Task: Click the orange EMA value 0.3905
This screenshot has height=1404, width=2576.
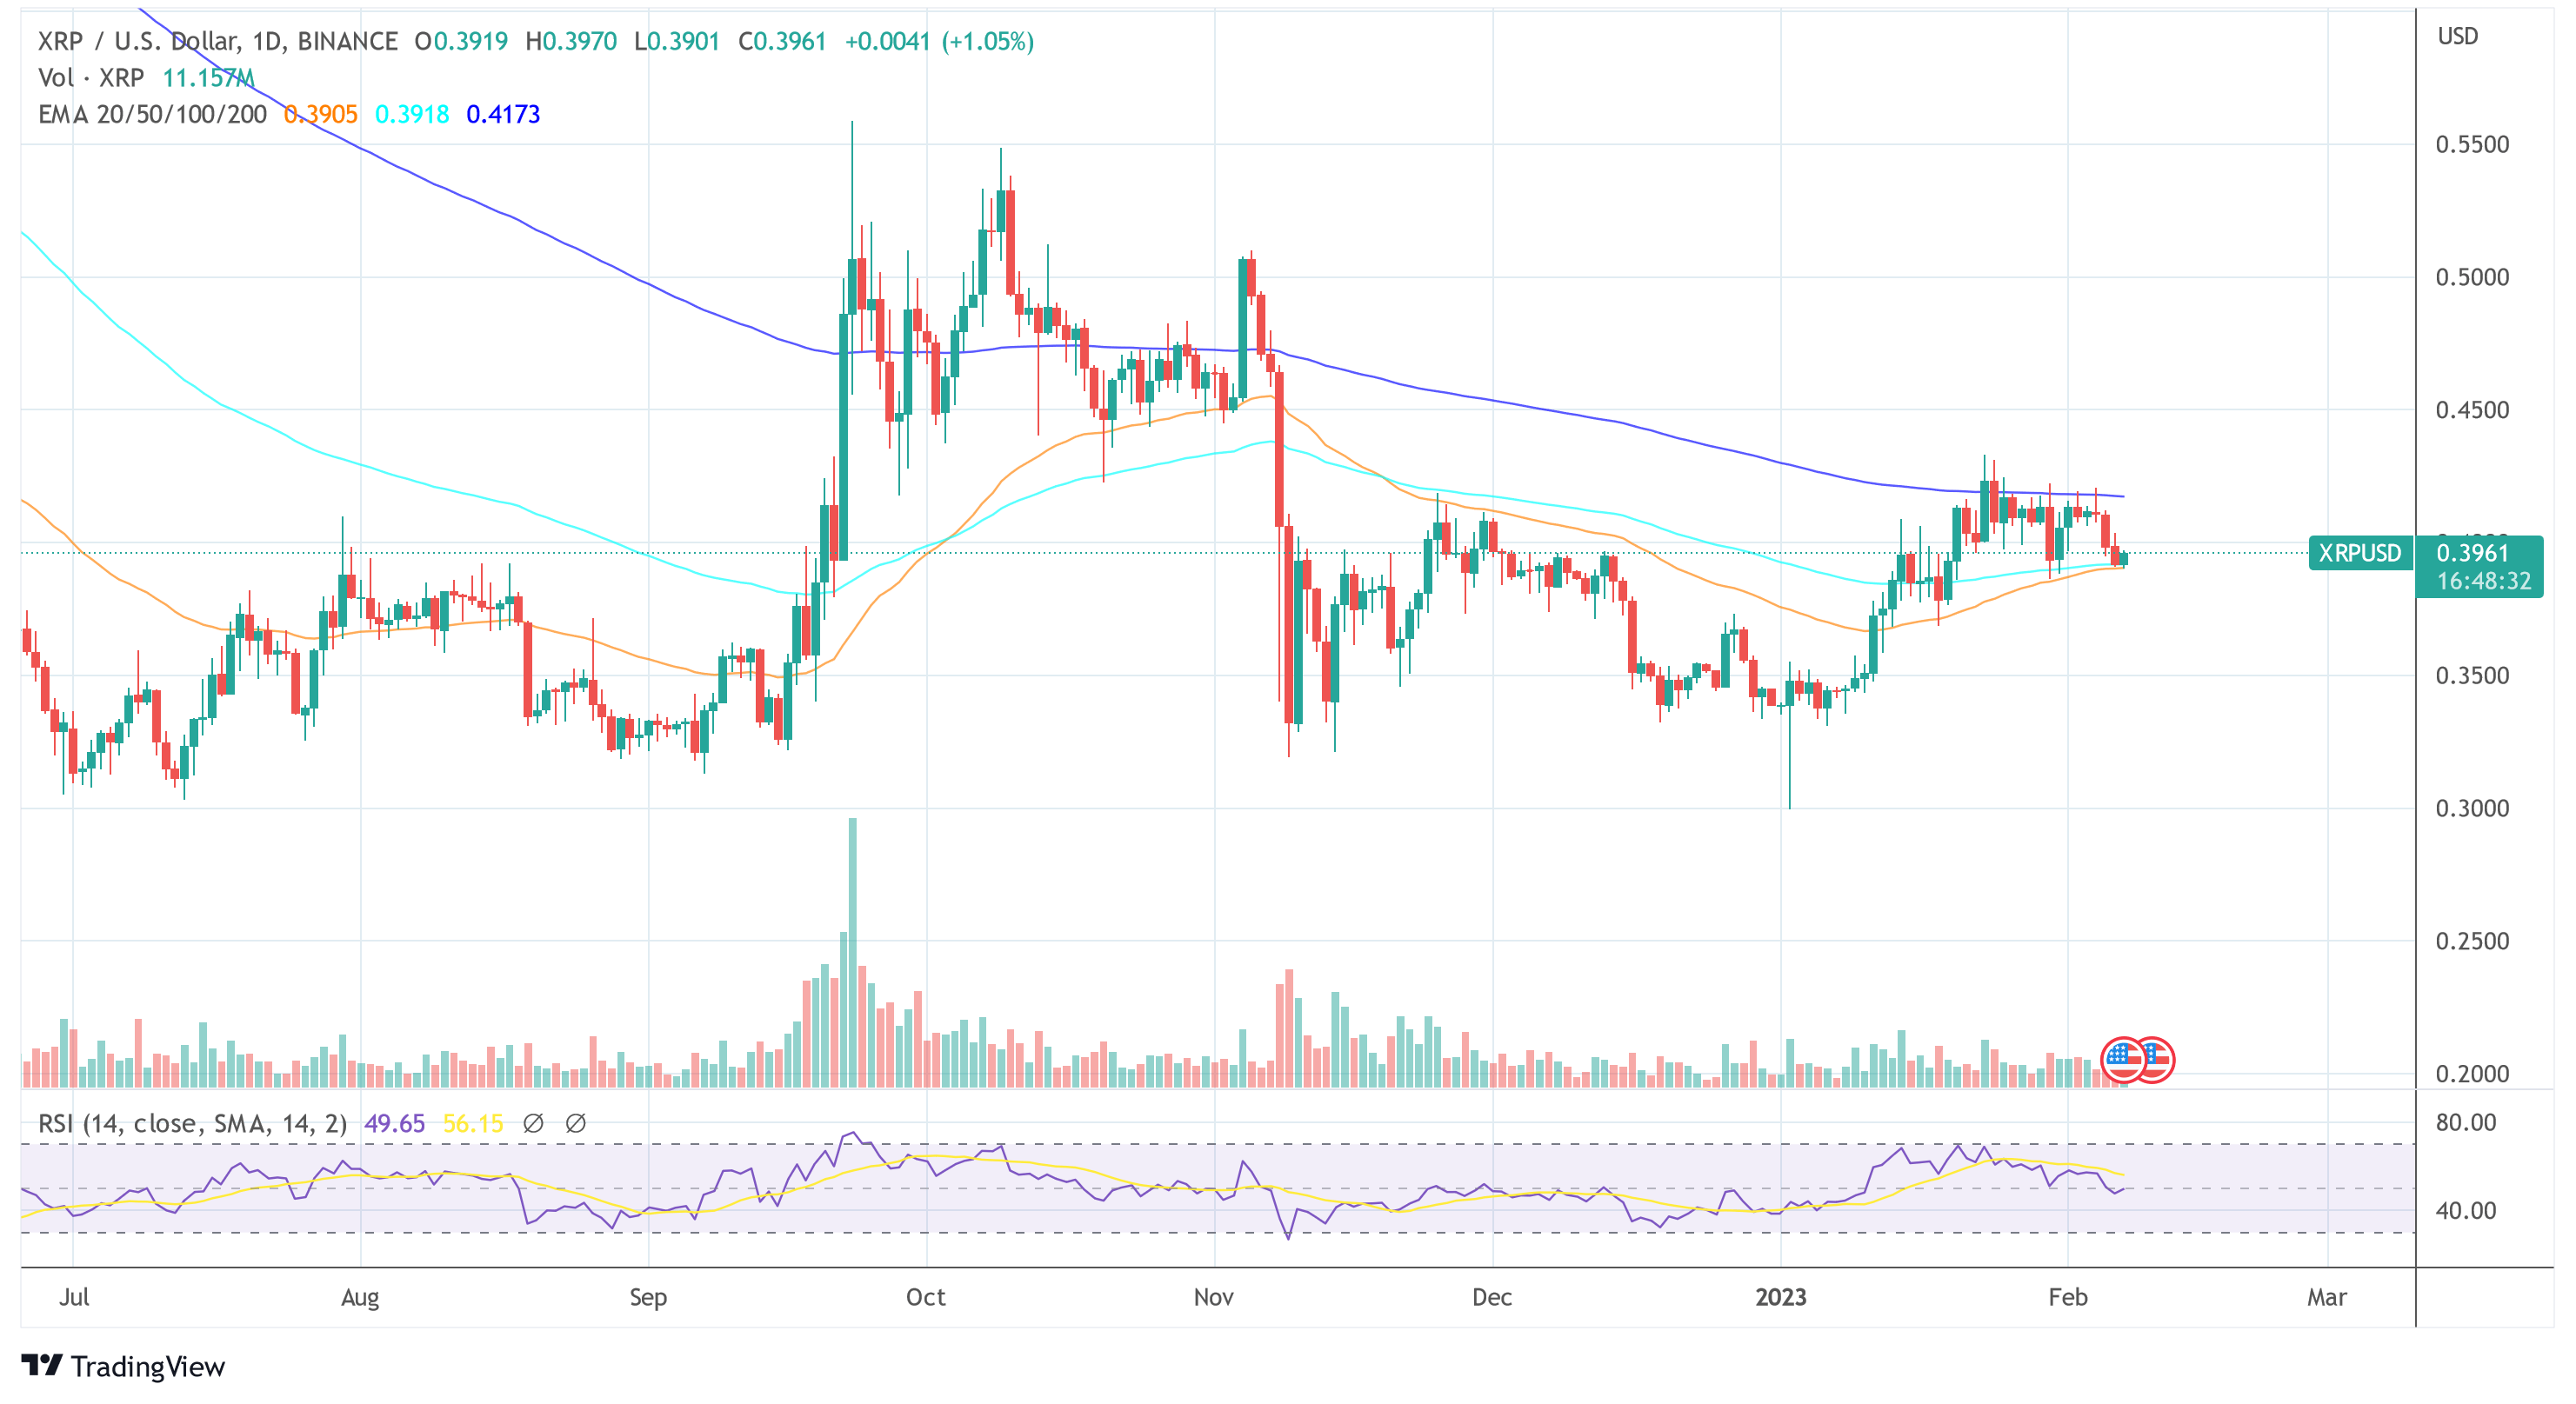Action: 320,114
